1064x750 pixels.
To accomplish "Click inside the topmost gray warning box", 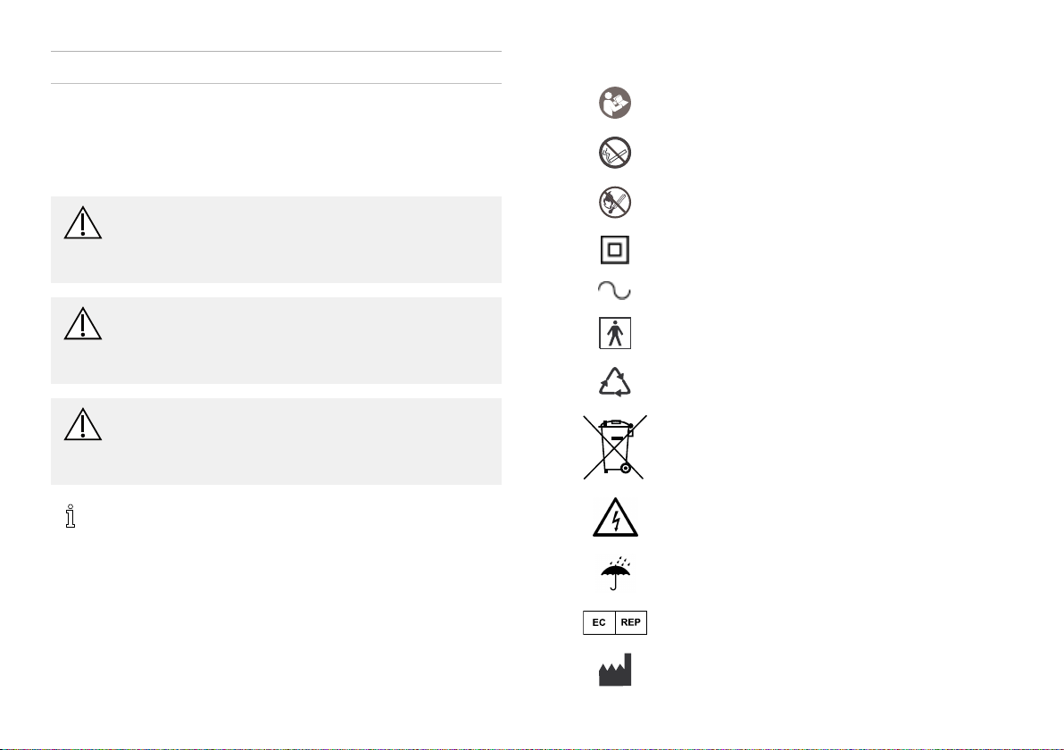I will pos(276,239).
